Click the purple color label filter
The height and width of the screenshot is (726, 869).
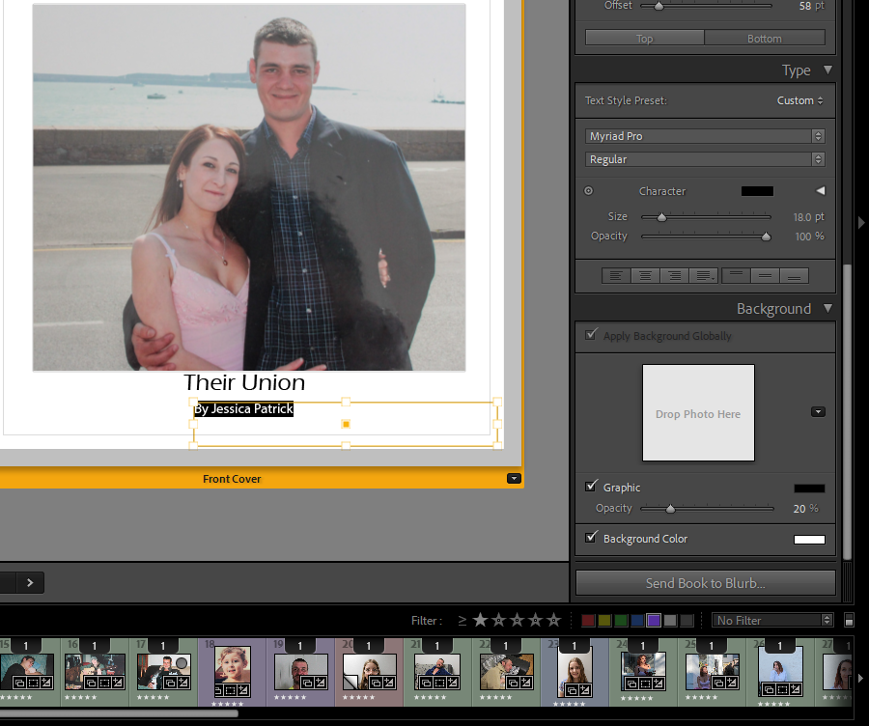654,621
